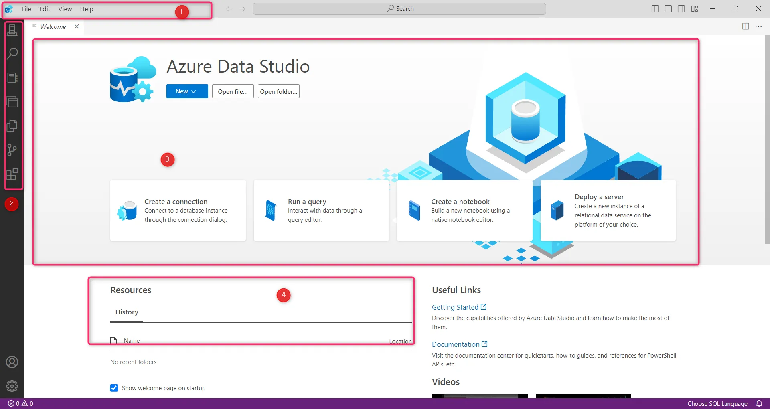Open the Source Control view
770x409 pixels.
pos(12,150)
